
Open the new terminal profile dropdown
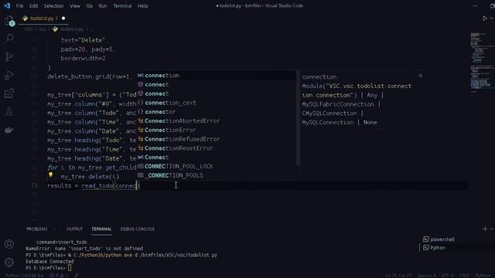pos(492,229)
